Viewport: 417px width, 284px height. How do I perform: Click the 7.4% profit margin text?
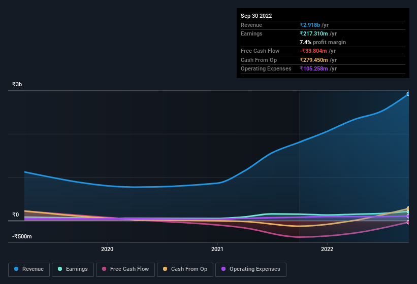coord(323,42)
